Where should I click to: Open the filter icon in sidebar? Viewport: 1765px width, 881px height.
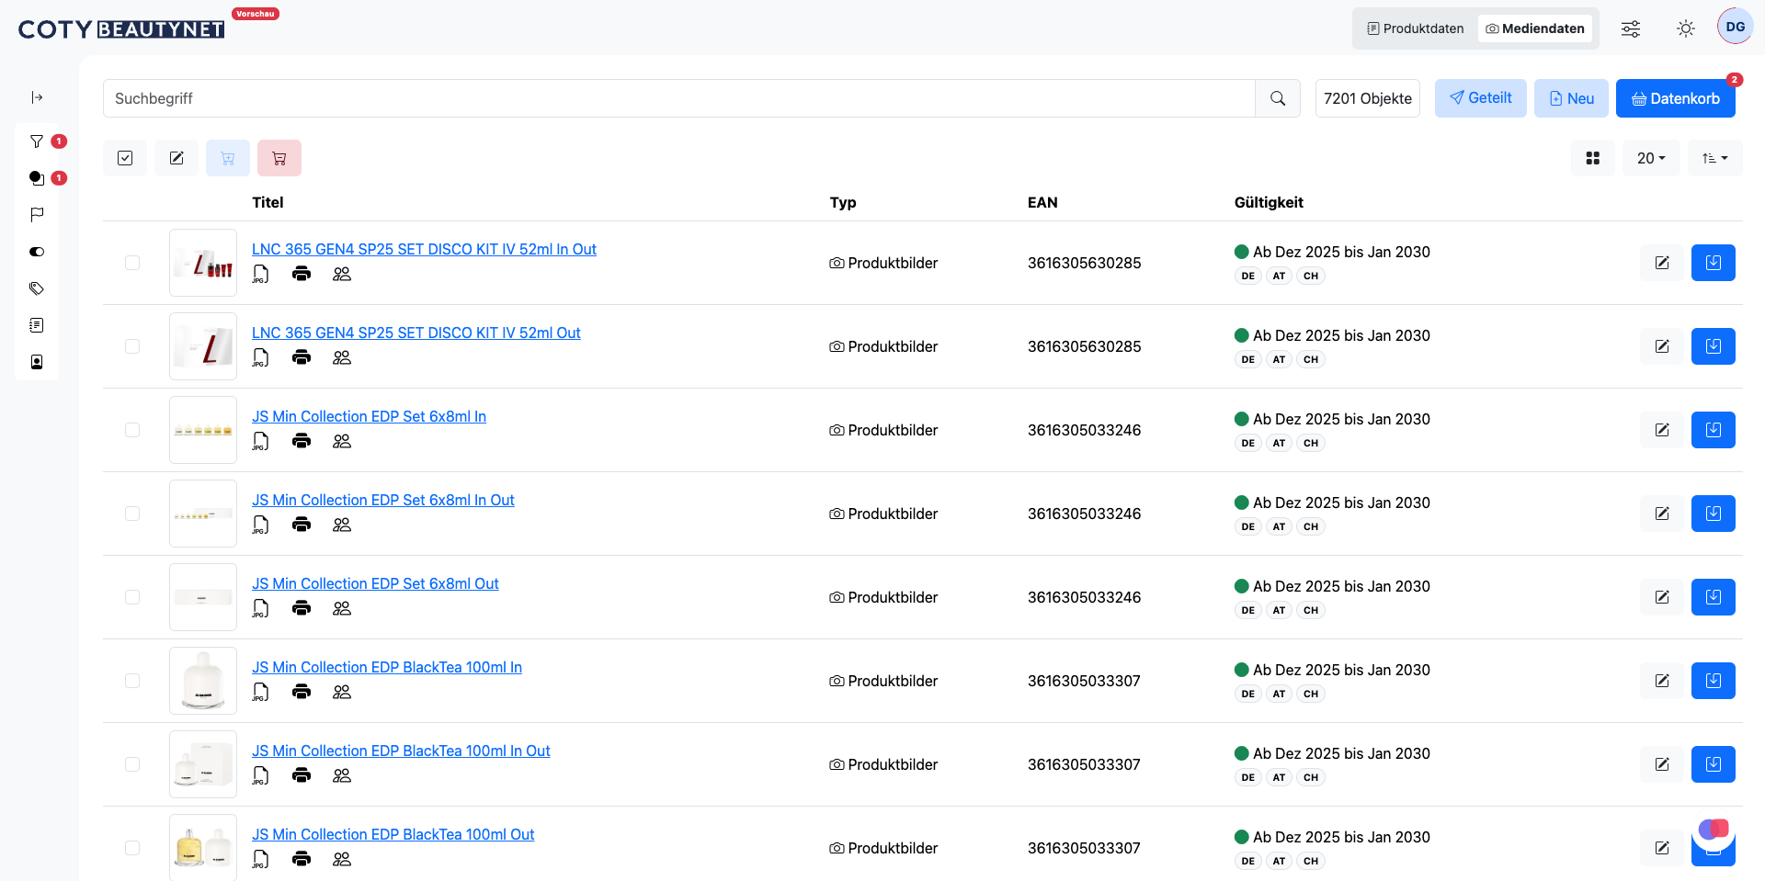pos(37,141)
